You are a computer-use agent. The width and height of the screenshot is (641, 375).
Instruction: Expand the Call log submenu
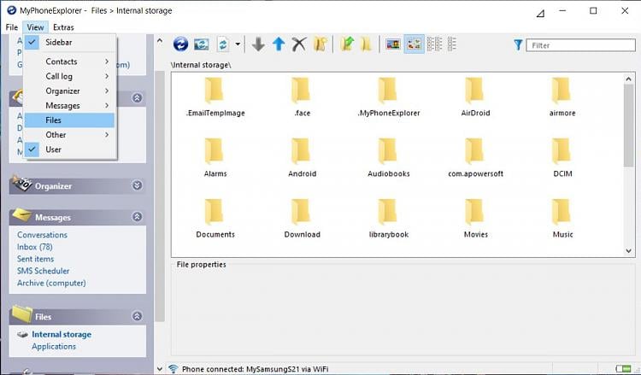pos(69,76)
